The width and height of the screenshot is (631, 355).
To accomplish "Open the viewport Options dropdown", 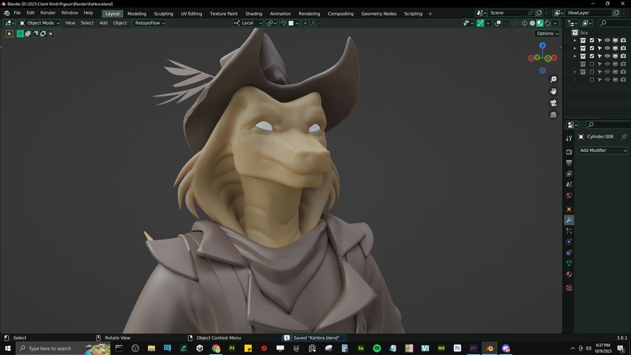I will point(547,33).
